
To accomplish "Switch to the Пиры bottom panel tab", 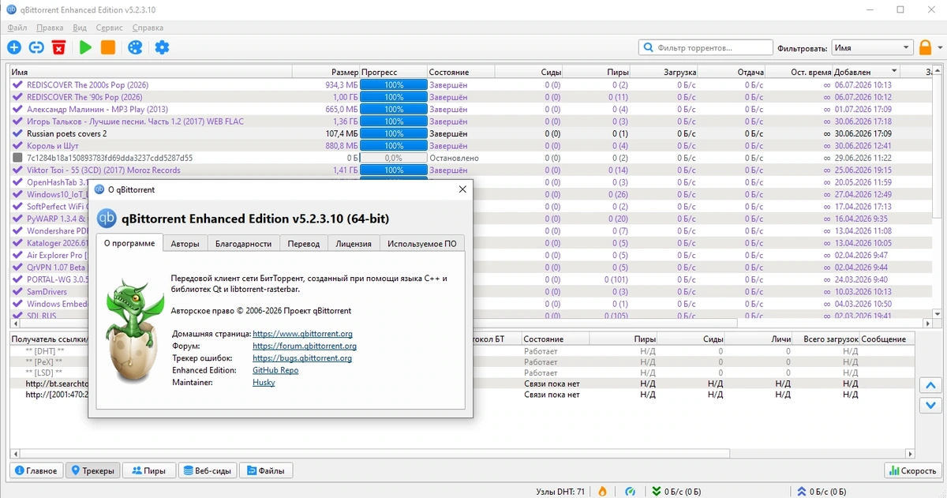I will (x=149, y=470).
